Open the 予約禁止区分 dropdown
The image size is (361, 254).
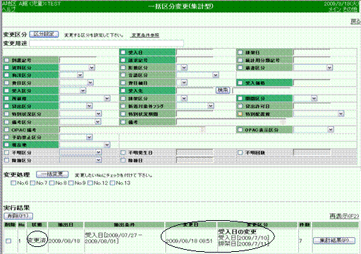coord(76,137)
